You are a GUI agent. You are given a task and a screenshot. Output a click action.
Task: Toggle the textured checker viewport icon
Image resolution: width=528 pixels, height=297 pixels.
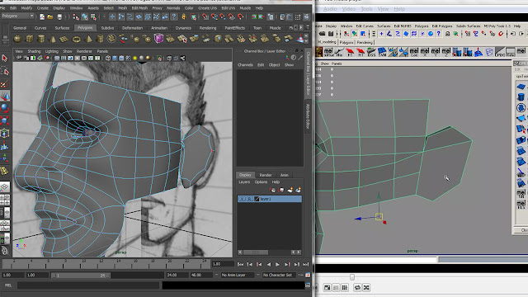pyautogui.click(x=129, y=59)
